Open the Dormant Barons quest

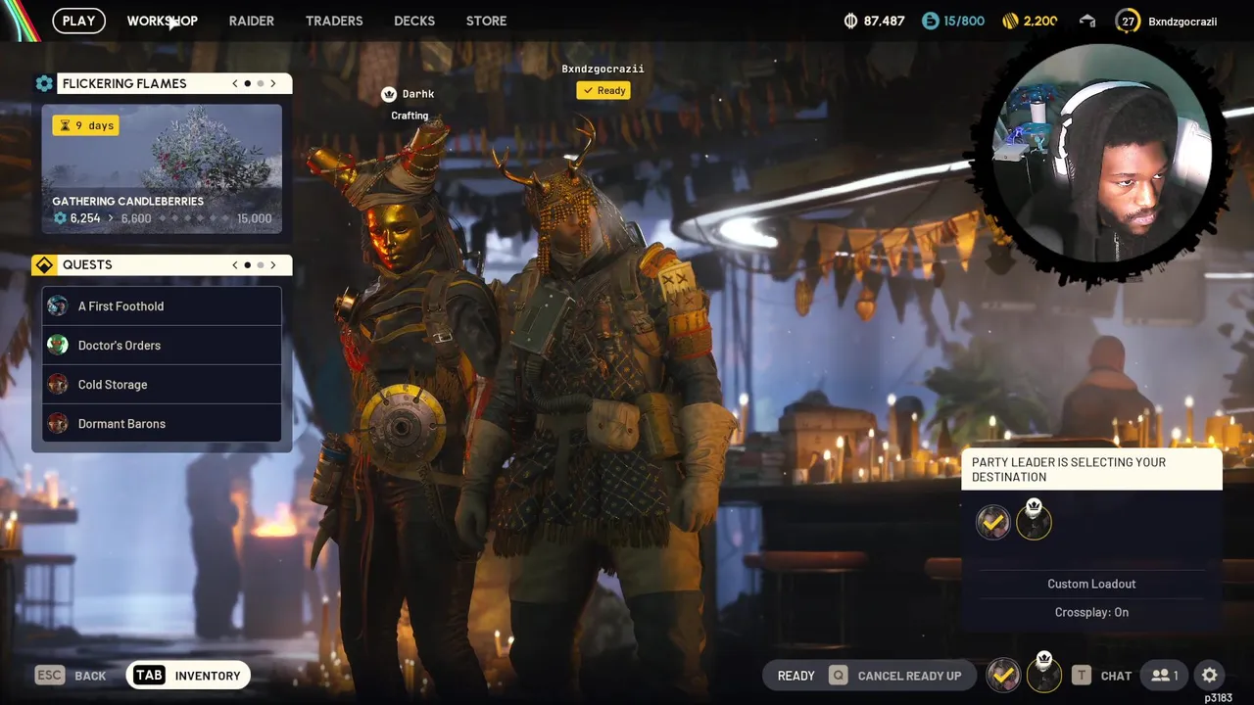[162, 423]
